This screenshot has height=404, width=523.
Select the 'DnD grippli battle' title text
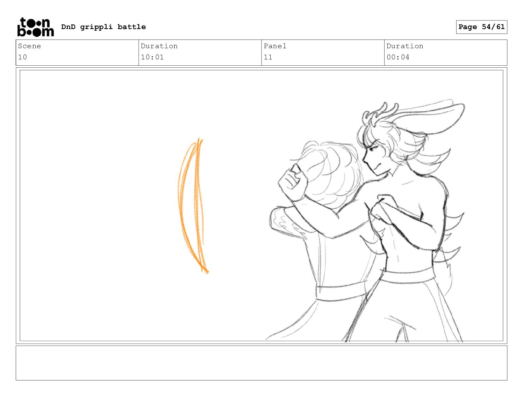[103, 27]
